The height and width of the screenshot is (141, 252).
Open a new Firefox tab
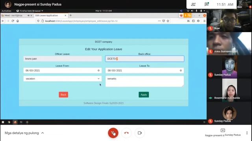[70, 15]
